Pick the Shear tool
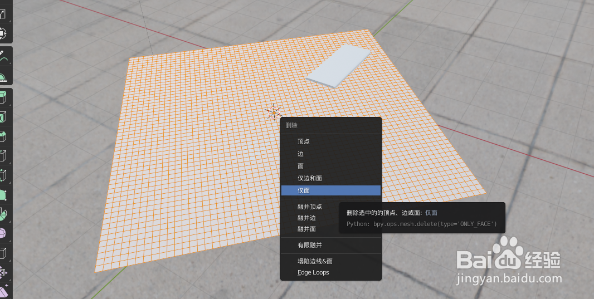The width and height of the screenshot is (594, 299). tap(2, 292)
